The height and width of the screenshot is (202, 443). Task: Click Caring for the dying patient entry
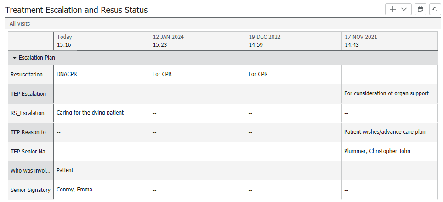(x=90, y=112)
